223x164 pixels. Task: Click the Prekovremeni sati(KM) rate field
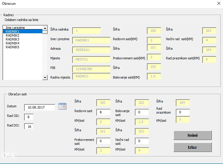point(154,57)
